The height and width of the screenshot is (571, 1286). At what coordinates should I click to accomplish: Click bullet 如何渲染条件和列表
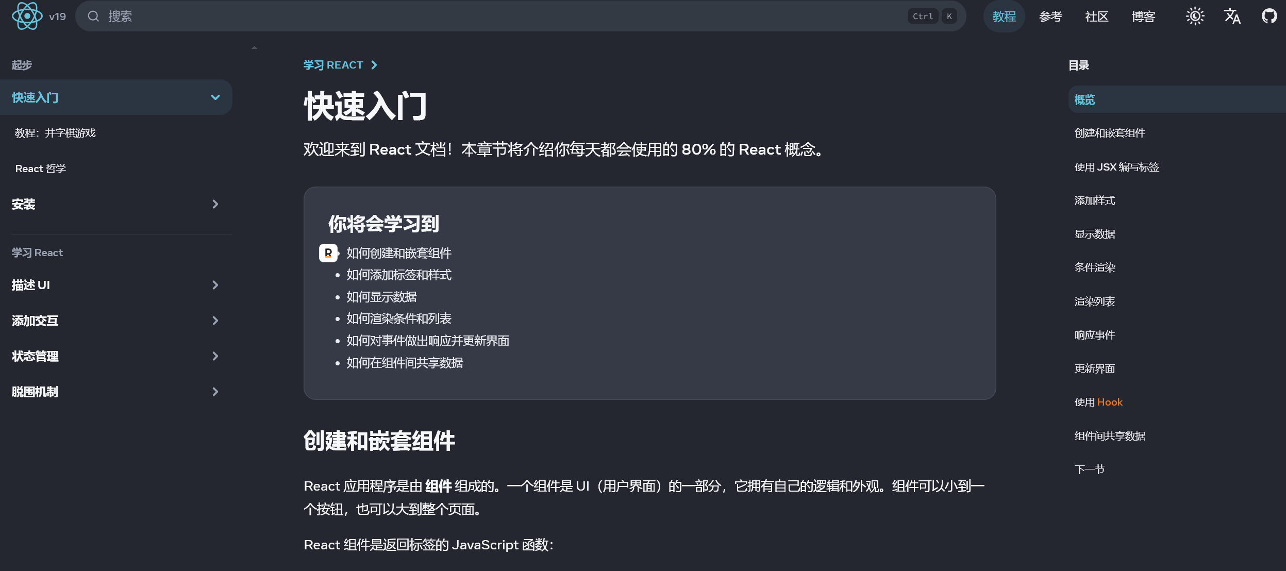(x=399, y=319)
